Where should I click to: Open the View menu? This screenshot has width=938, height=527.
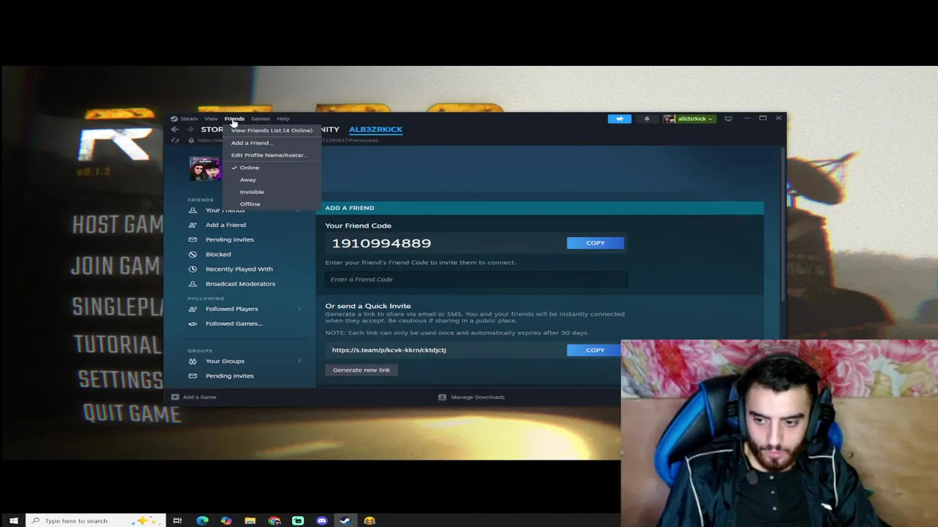(210, 119)
